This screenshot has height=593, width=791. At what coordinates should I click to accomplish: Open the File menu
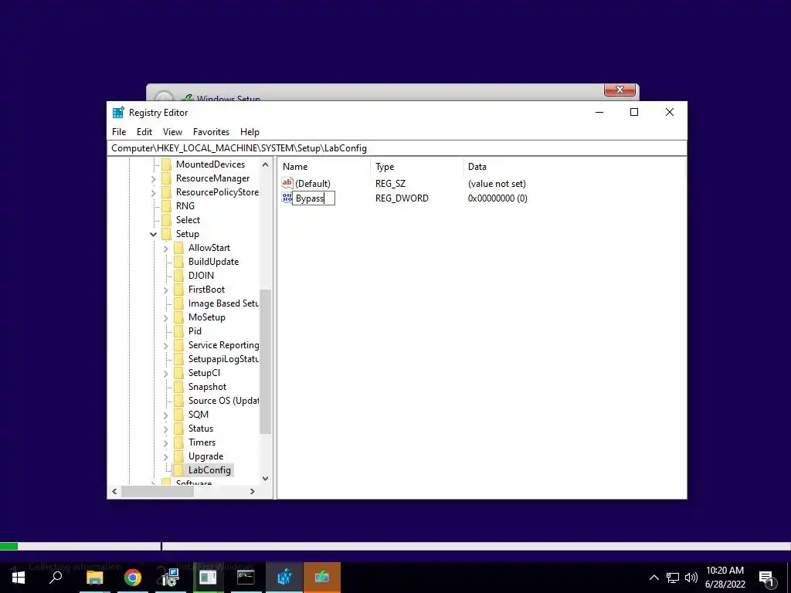(119, 131)
